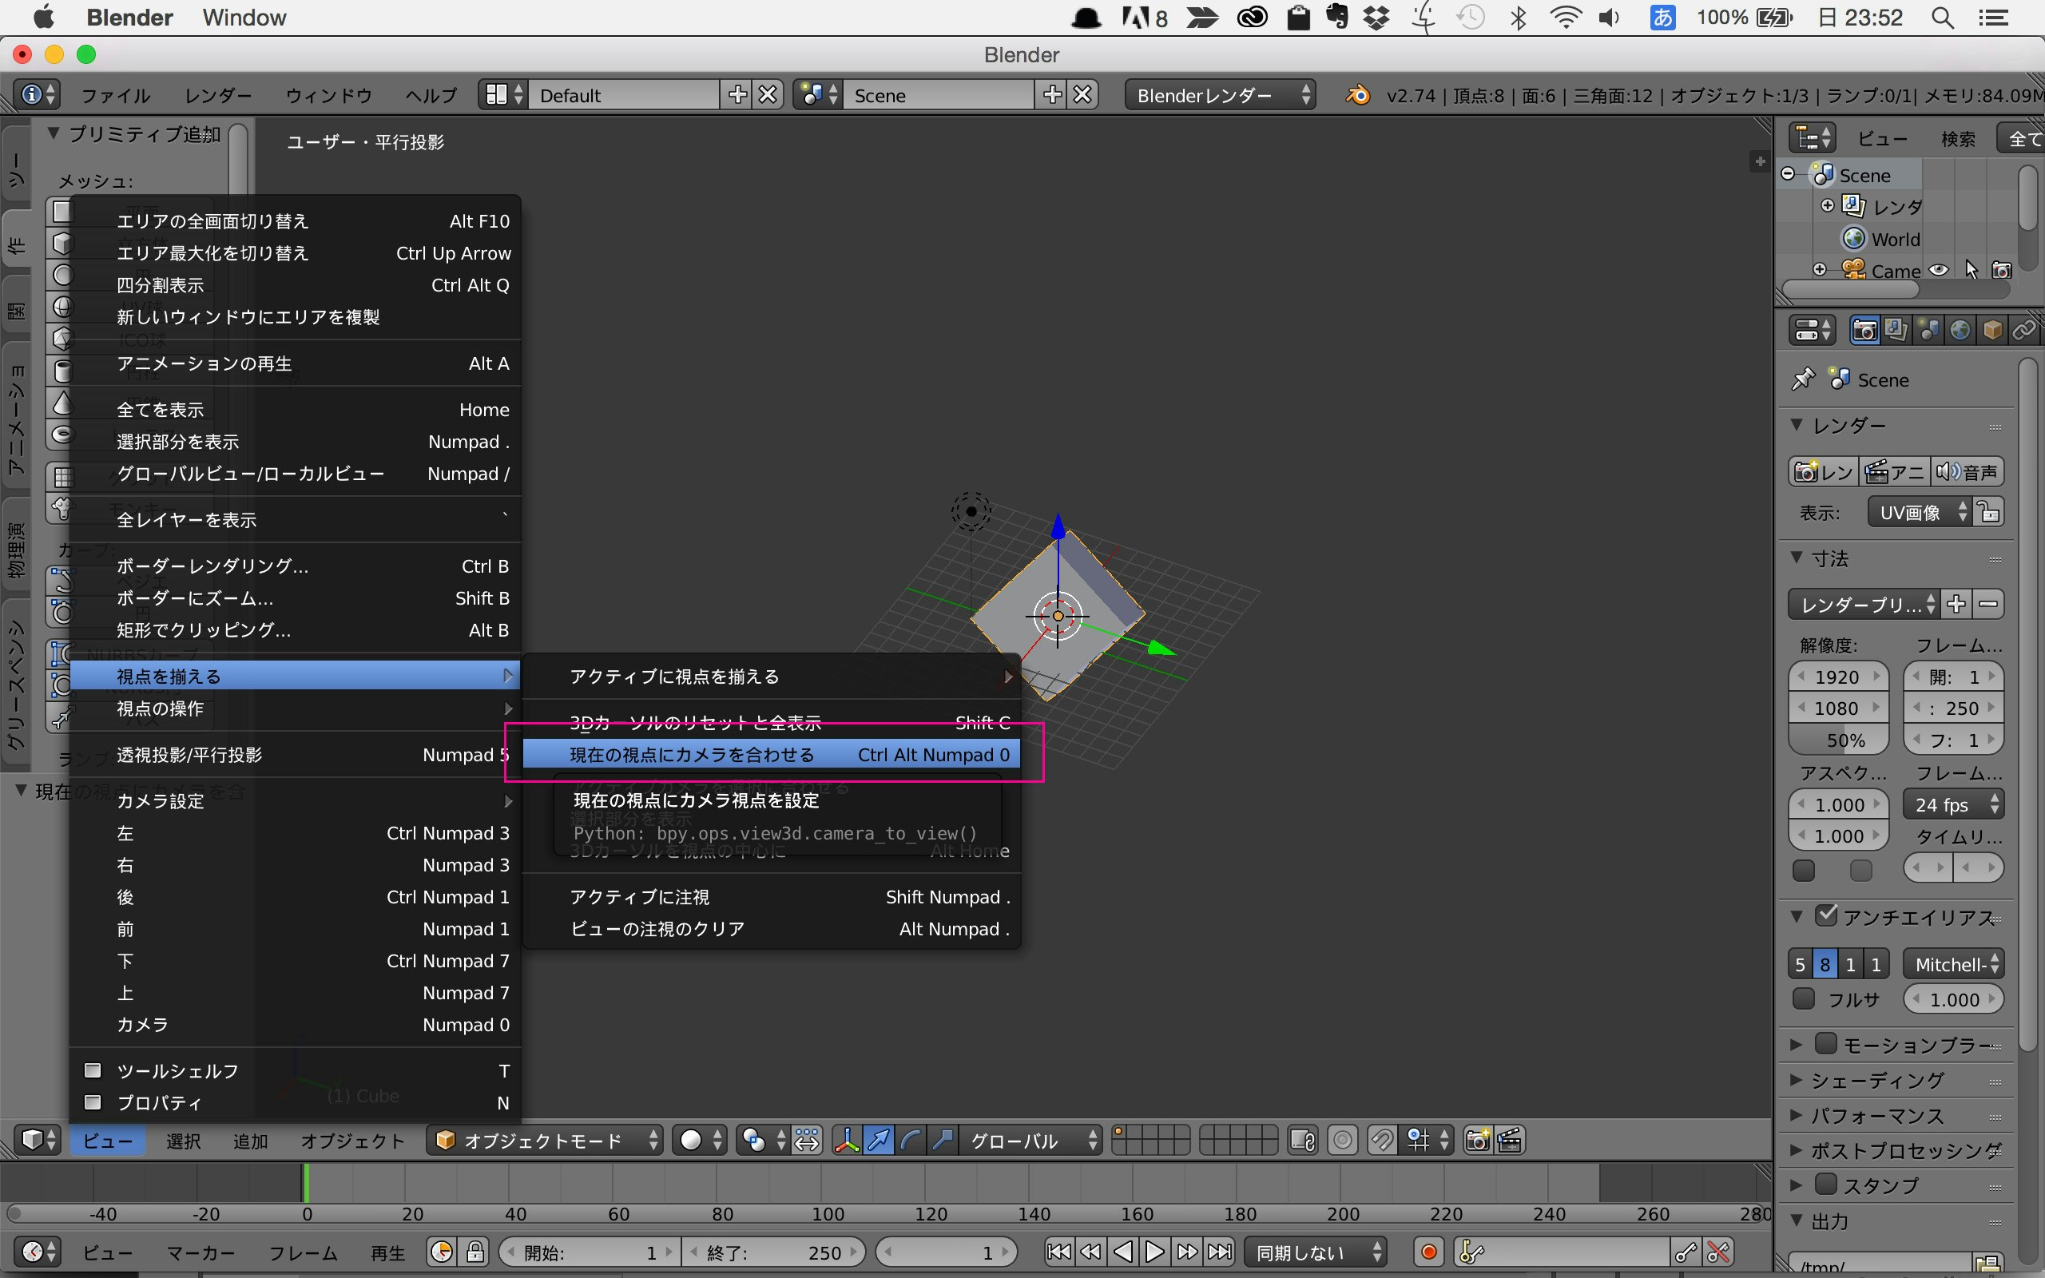This screenshot has width=2045, height=1278.
Task: Open the ファイル menu
Action: (116, 95)
